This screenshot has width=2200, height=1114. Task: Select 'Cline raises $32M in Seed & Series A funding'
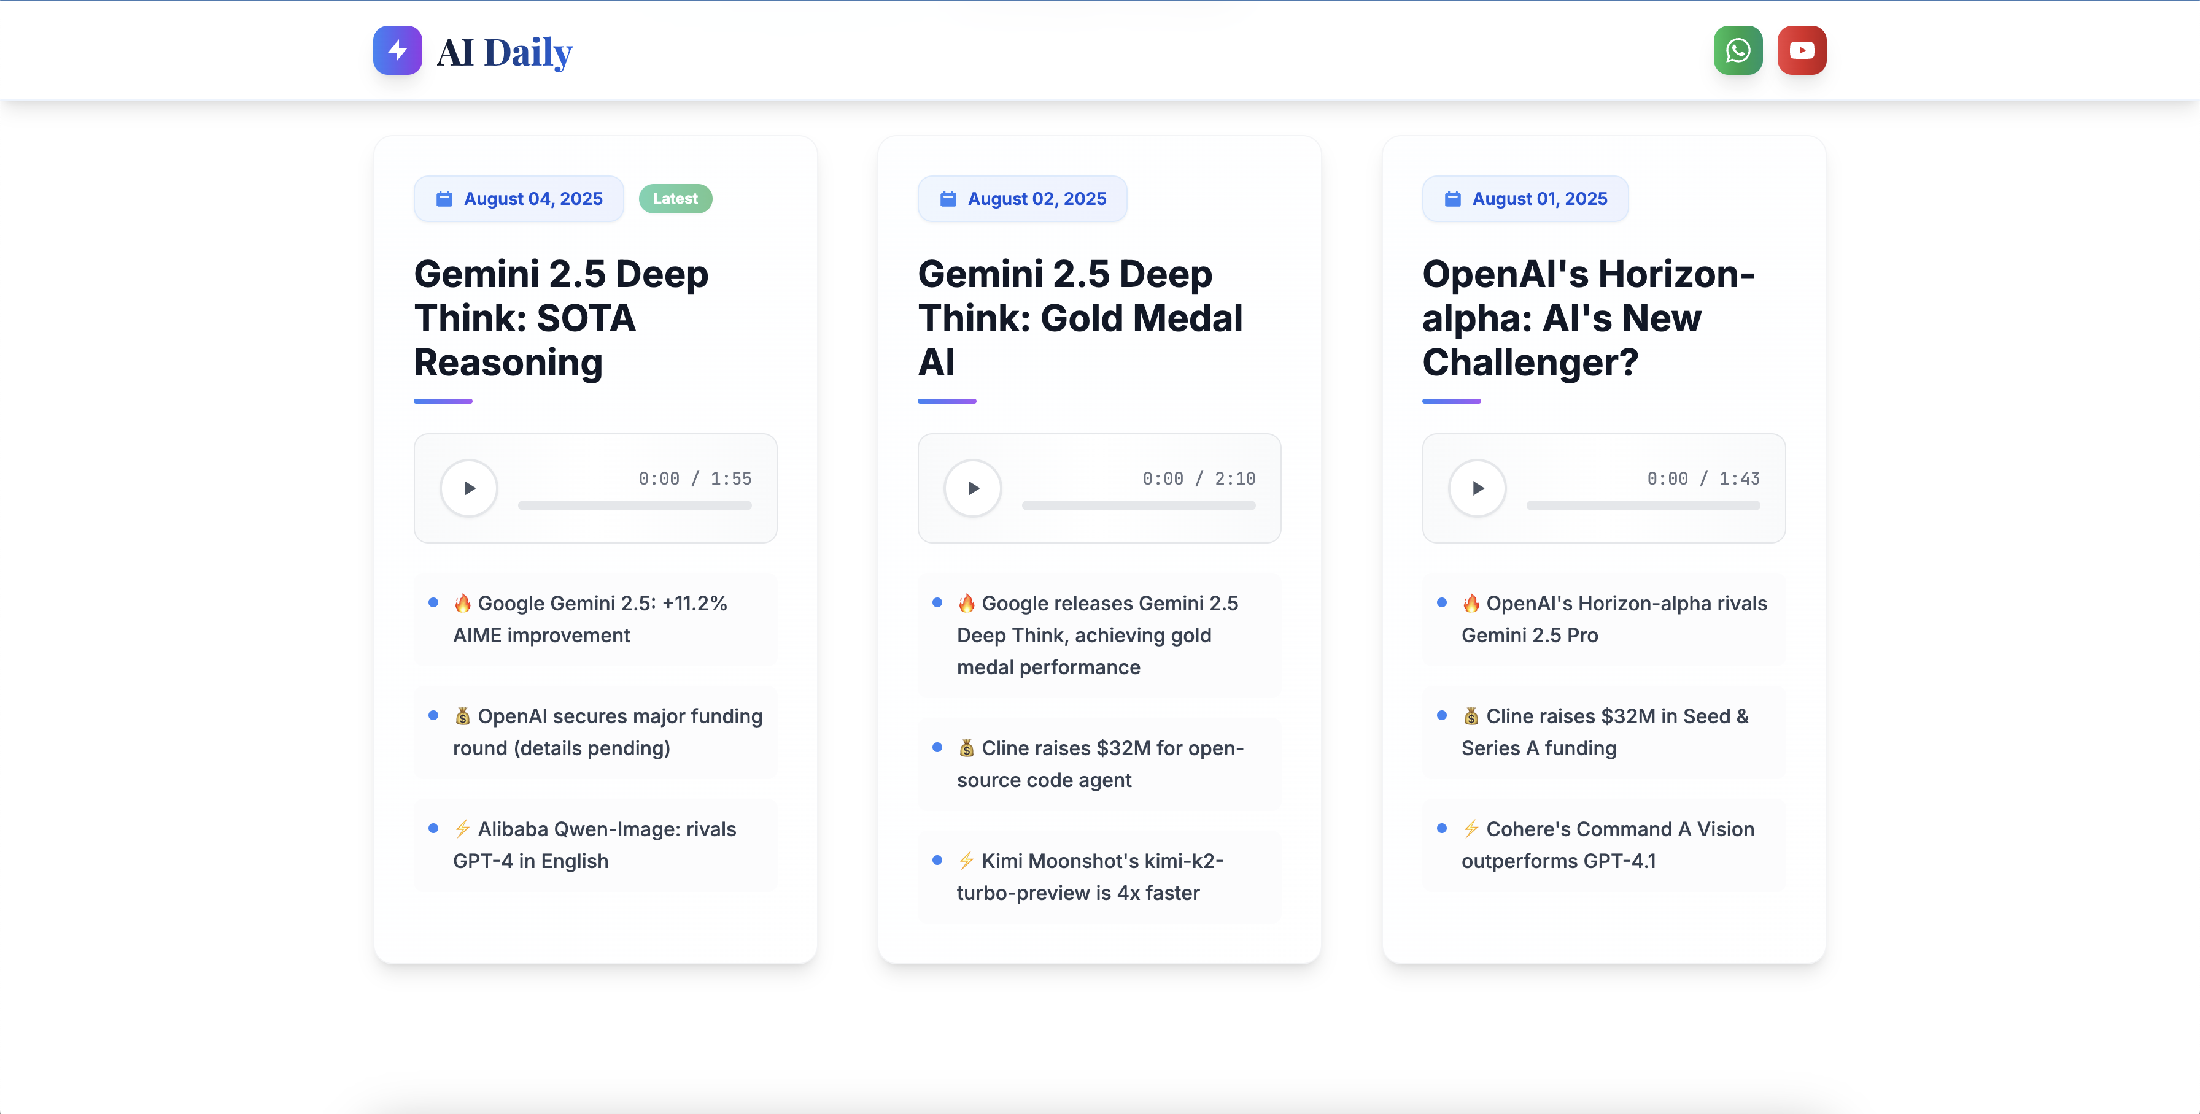click(1604, 732)
